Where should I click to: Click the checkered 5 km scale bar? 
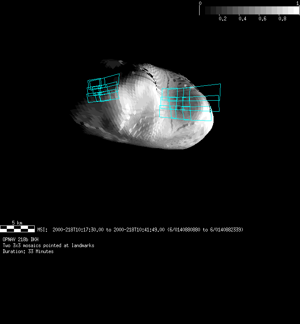click(17, 229)
